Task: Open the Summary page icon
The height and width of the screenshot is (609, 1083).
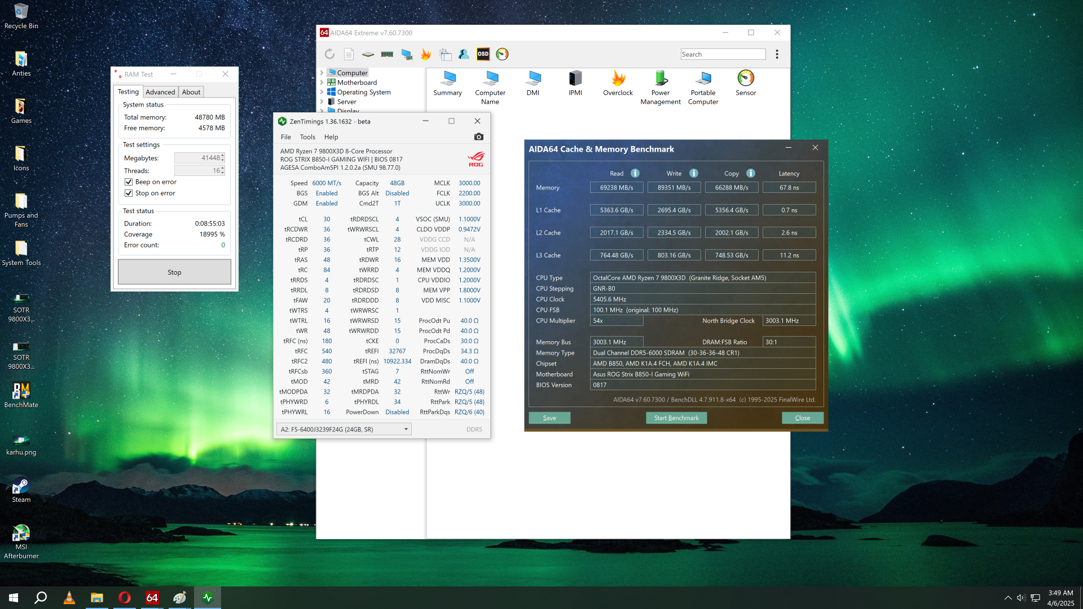Action: [448, 83]
